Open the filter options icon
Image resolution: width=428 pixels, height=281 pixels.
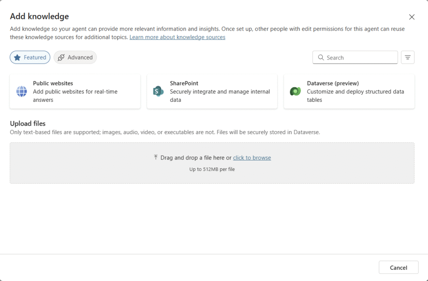[408, 57]
